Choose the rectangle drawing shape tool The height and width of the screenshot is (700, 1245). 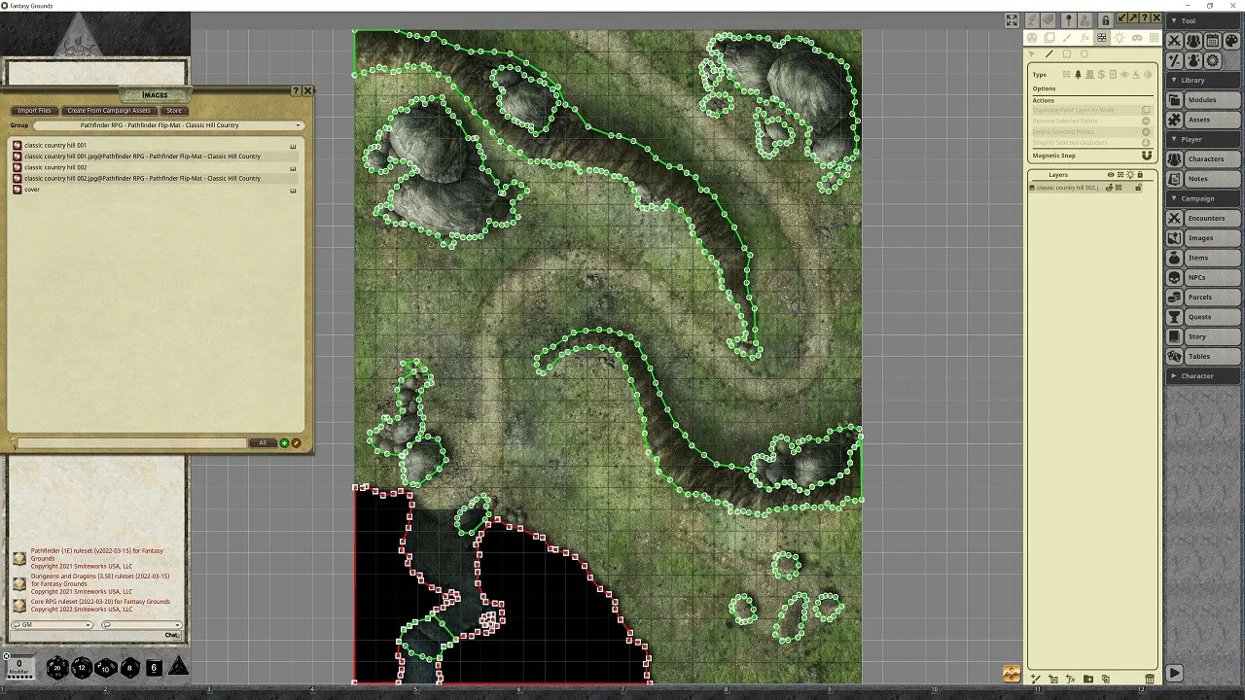click(x=1067, y=53)
